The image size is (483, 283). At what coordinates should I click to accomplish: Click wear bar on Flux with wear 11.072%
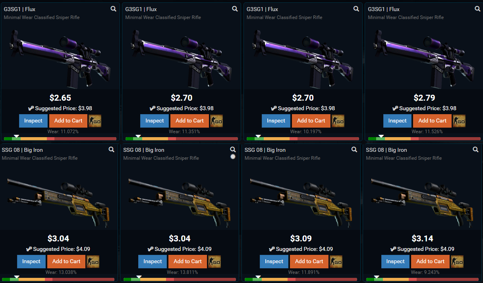[x=60, y=139]
